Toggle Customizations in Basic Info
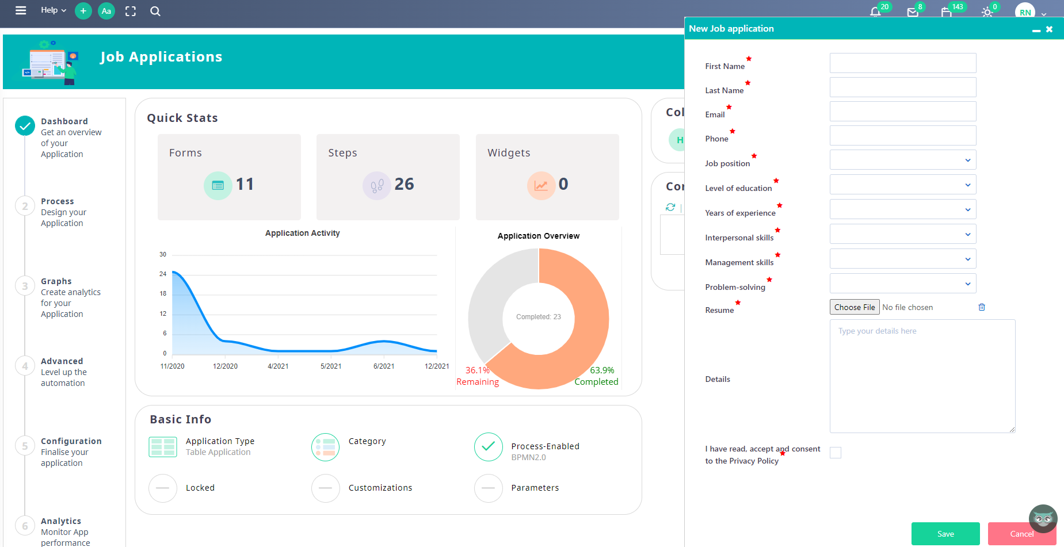Screen dimensions: 1064x547 point(325,488)
